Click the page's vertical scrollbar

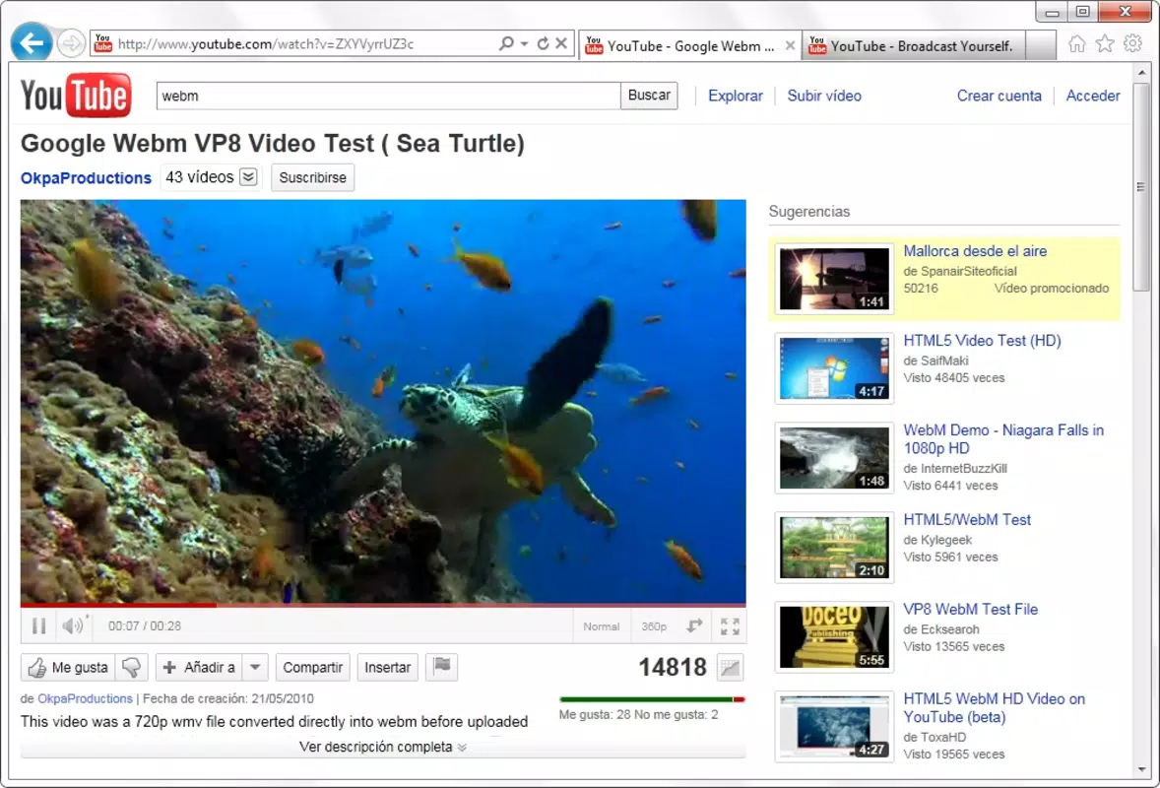tap(1141, 185)
